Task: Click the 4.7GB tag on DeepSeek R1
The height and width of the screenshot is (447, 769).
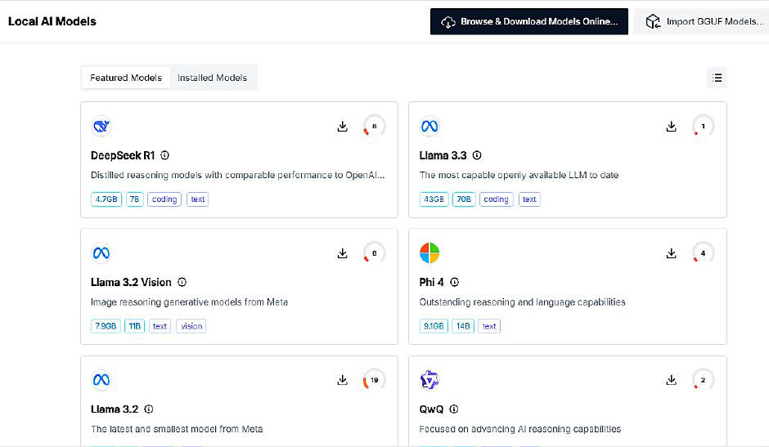Action: point(106,199)
